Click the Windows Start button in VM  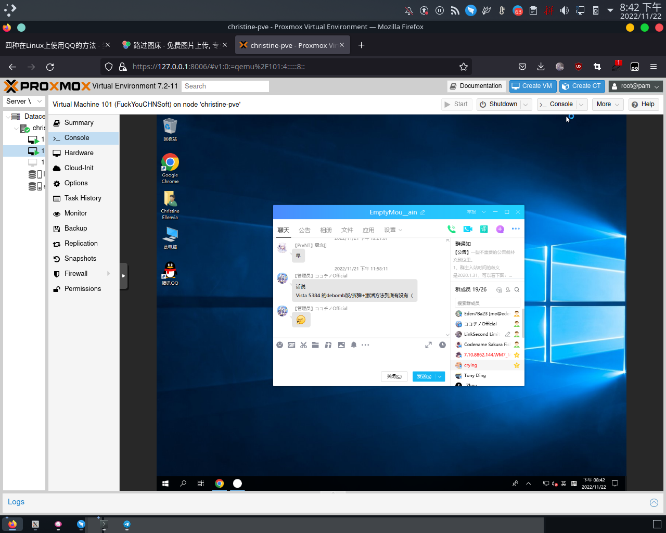tap(165, 484)
